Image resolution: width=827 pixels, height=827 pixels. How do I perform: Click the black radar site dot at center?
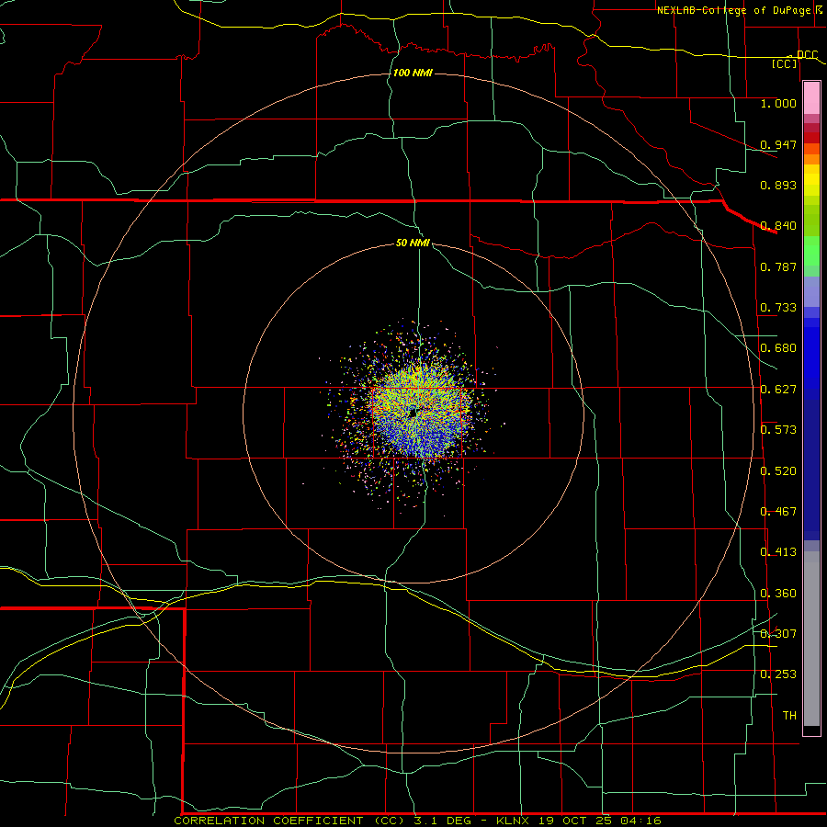pyautogui.click(x=413, y=413)
